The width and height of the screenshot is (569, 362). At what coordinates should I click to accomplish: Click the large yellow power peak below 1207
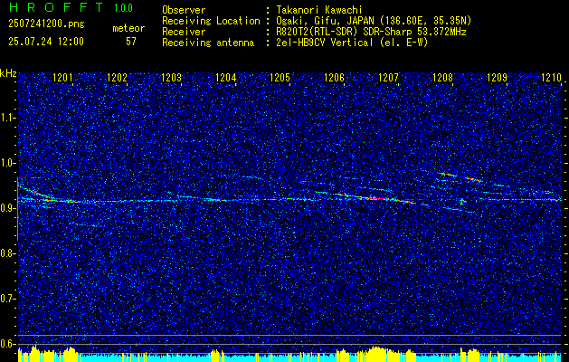(383, 354)
